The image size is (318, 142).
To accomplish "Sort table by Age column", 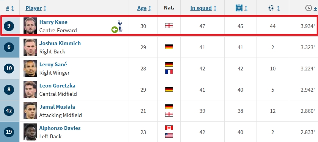I will coord(142,8).
